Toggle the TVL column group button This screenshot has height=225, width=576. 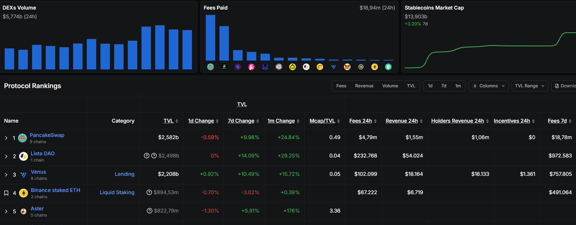point(411,86)
